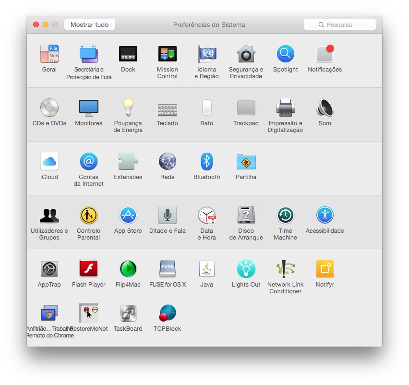
Task: Open Idioma e Região pane
Action: [207, 54]
